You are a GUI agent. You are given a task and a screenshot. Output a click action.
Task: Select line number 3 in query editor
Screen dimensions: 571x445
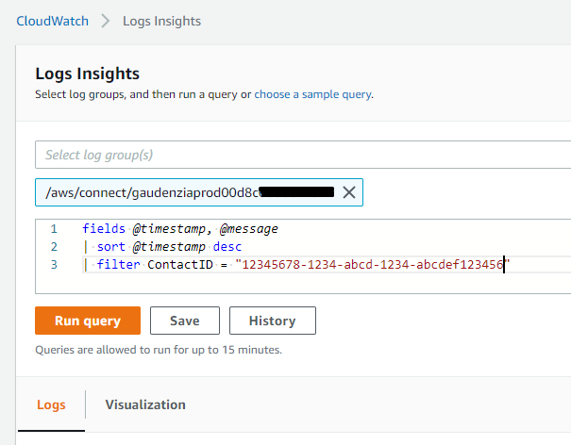pyautogui.click(x=54, y=264)
